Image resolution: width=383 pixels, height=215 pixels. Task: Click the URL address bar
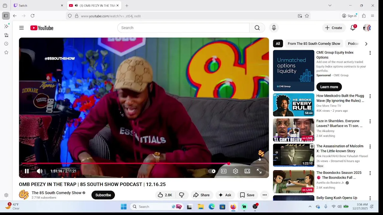tap(189, 16)
